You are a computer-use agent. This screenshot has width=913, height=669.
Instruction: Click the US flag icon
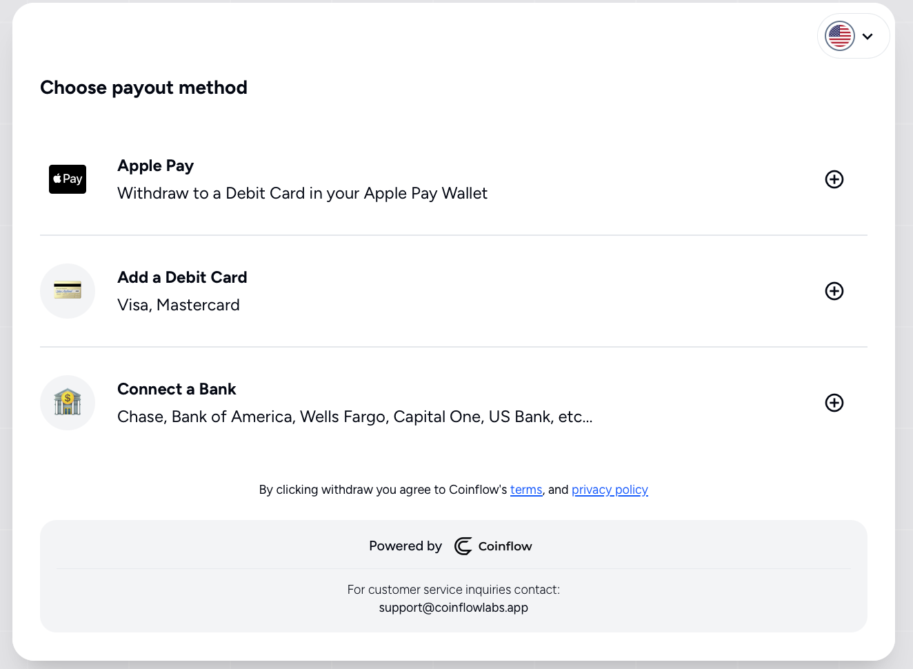click(x=840, y=36)
